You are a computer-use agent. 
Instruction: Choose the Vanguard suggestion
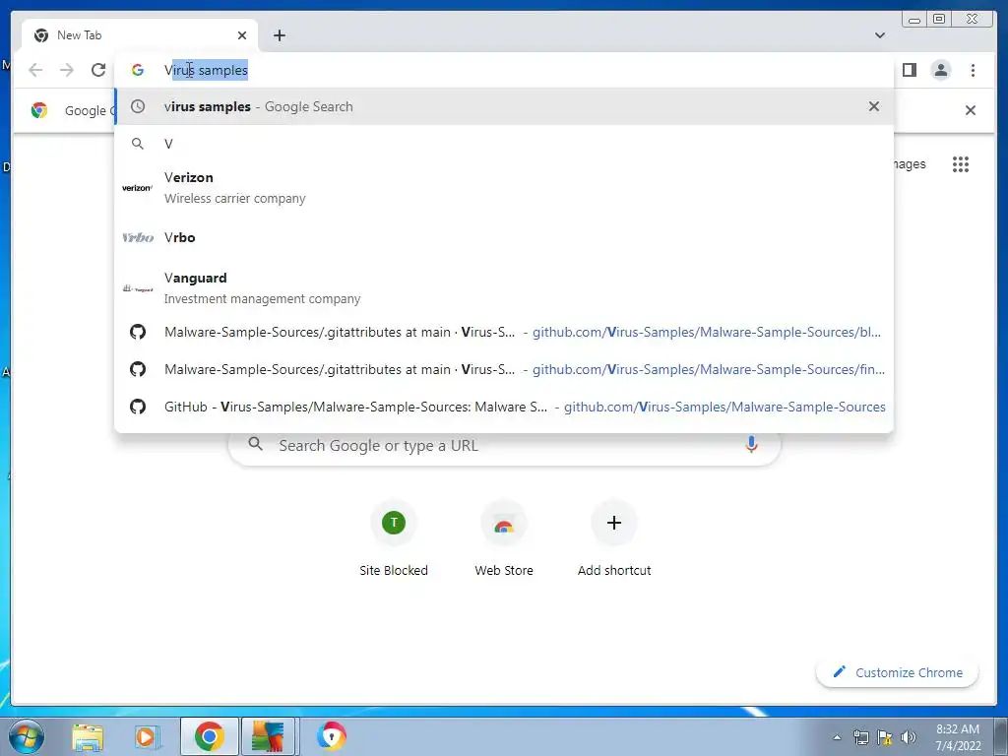504,288
